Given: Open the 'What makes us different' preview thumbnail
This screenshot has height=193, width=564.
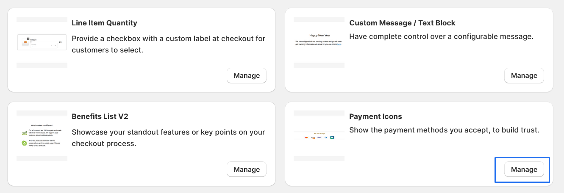Looking at the screenshot, I should pyautogui.click(x=42, y=135).
